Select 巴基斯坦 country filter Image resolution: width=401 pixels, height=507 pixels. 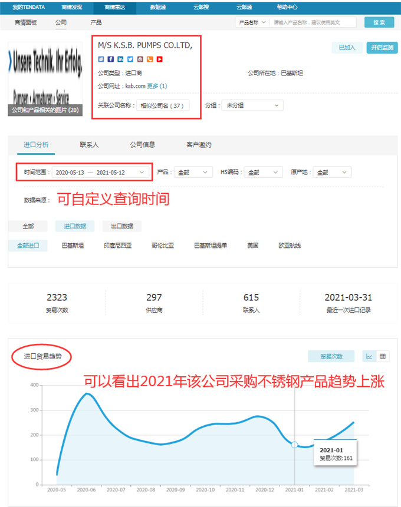(x=73, y=246)
